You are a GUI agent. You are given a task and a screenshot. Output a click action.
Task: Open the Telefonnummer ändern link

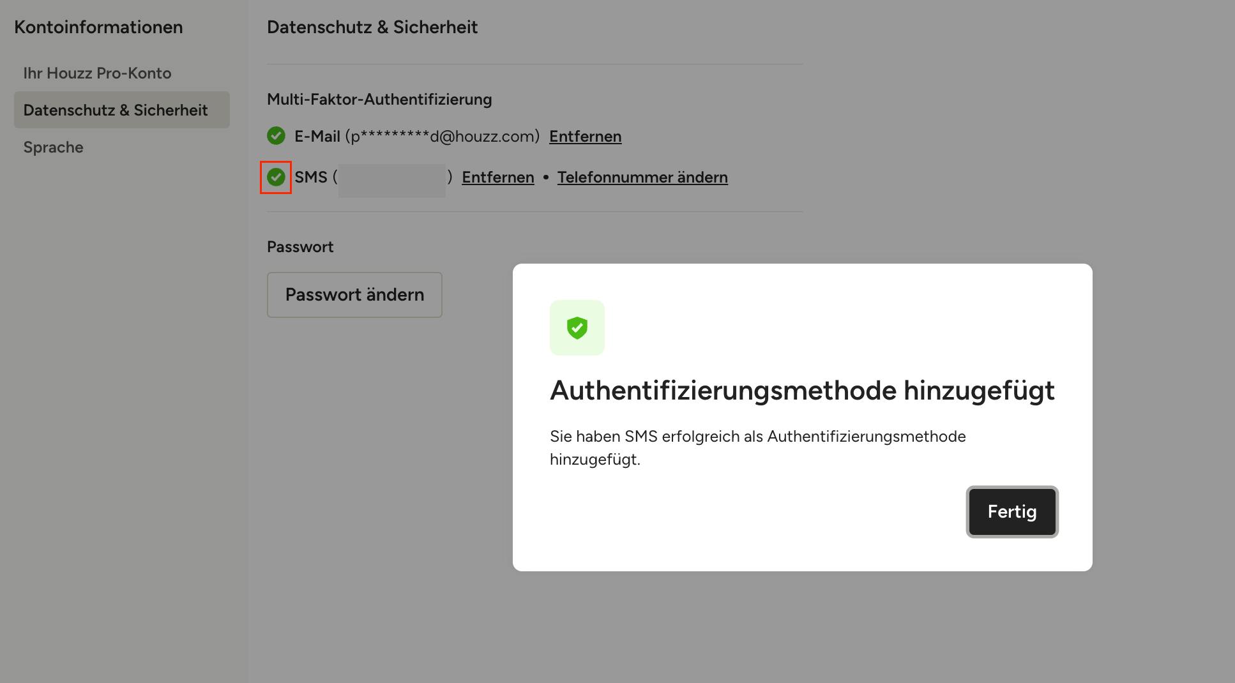pos(642,177)
